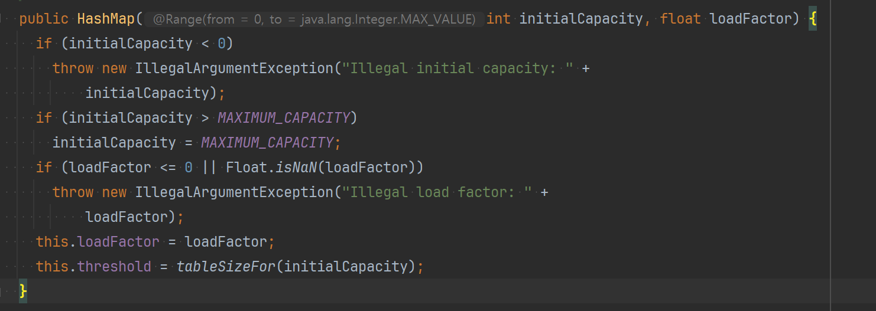
Task: Click the 'initialCapacity);' continuation line
Action: [x=155, y=93]
